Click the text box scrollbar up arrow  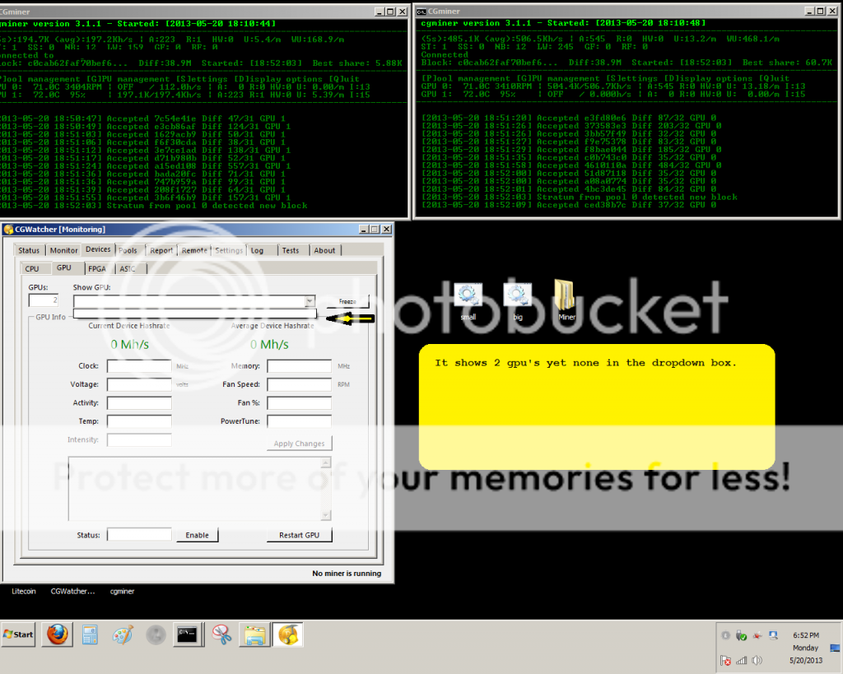tap(326, 463)
